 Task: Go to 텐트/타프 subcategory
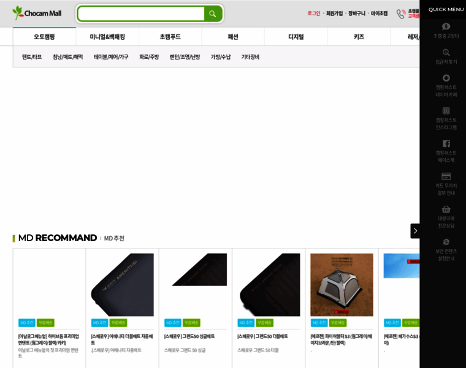pyautogui.click(x=32, y=57)
